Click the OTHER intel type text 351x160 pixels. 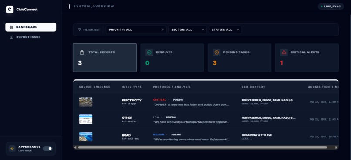tap(127, 118)
